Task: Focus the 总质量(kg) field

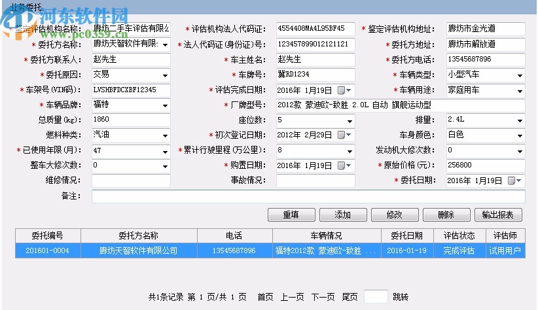Action: click(x=131, y=120)
